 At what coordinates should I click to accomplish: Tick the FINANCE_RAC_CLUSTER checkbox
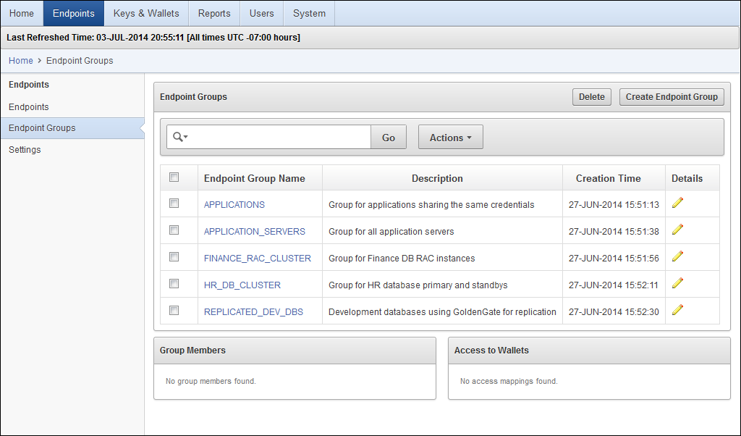point(174,257)
